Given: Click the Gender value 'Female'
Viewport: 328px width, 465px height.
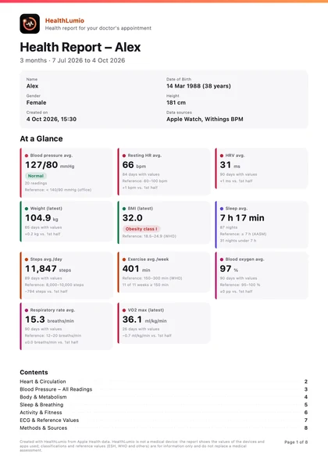Looking at the screenshot, I should [x=36, y=102].
